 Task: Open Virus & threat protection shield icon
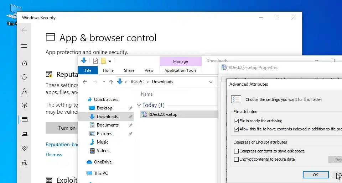click(25, 77)
